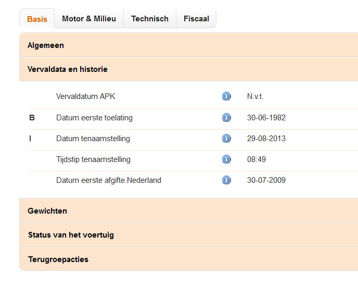The image size is (358, 286).
Task: Collapse the Vervaldata en historie section
Action: tap(68, 69)
